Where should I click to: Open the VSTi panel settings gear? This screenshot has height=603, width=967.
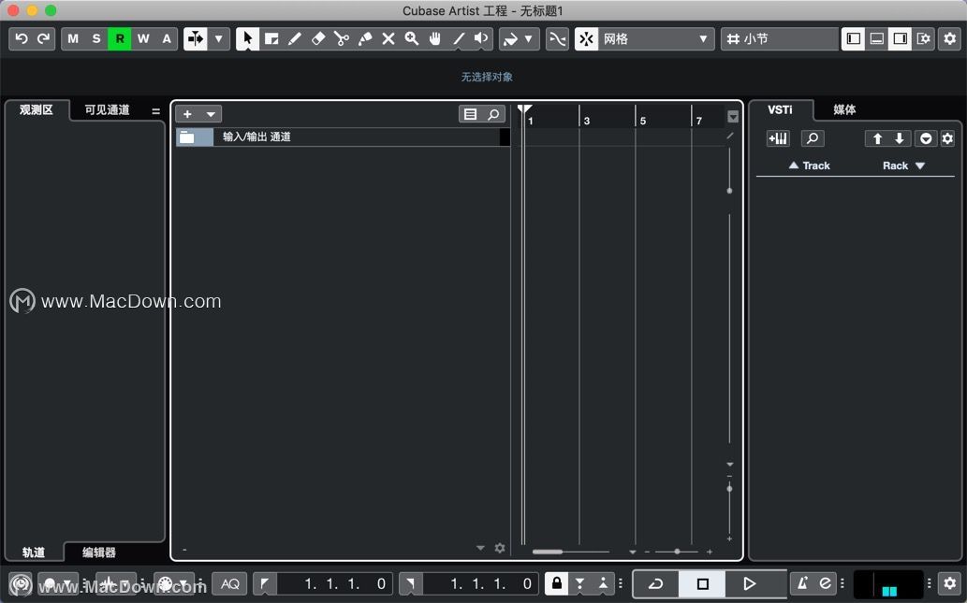[x=948, y=138]
